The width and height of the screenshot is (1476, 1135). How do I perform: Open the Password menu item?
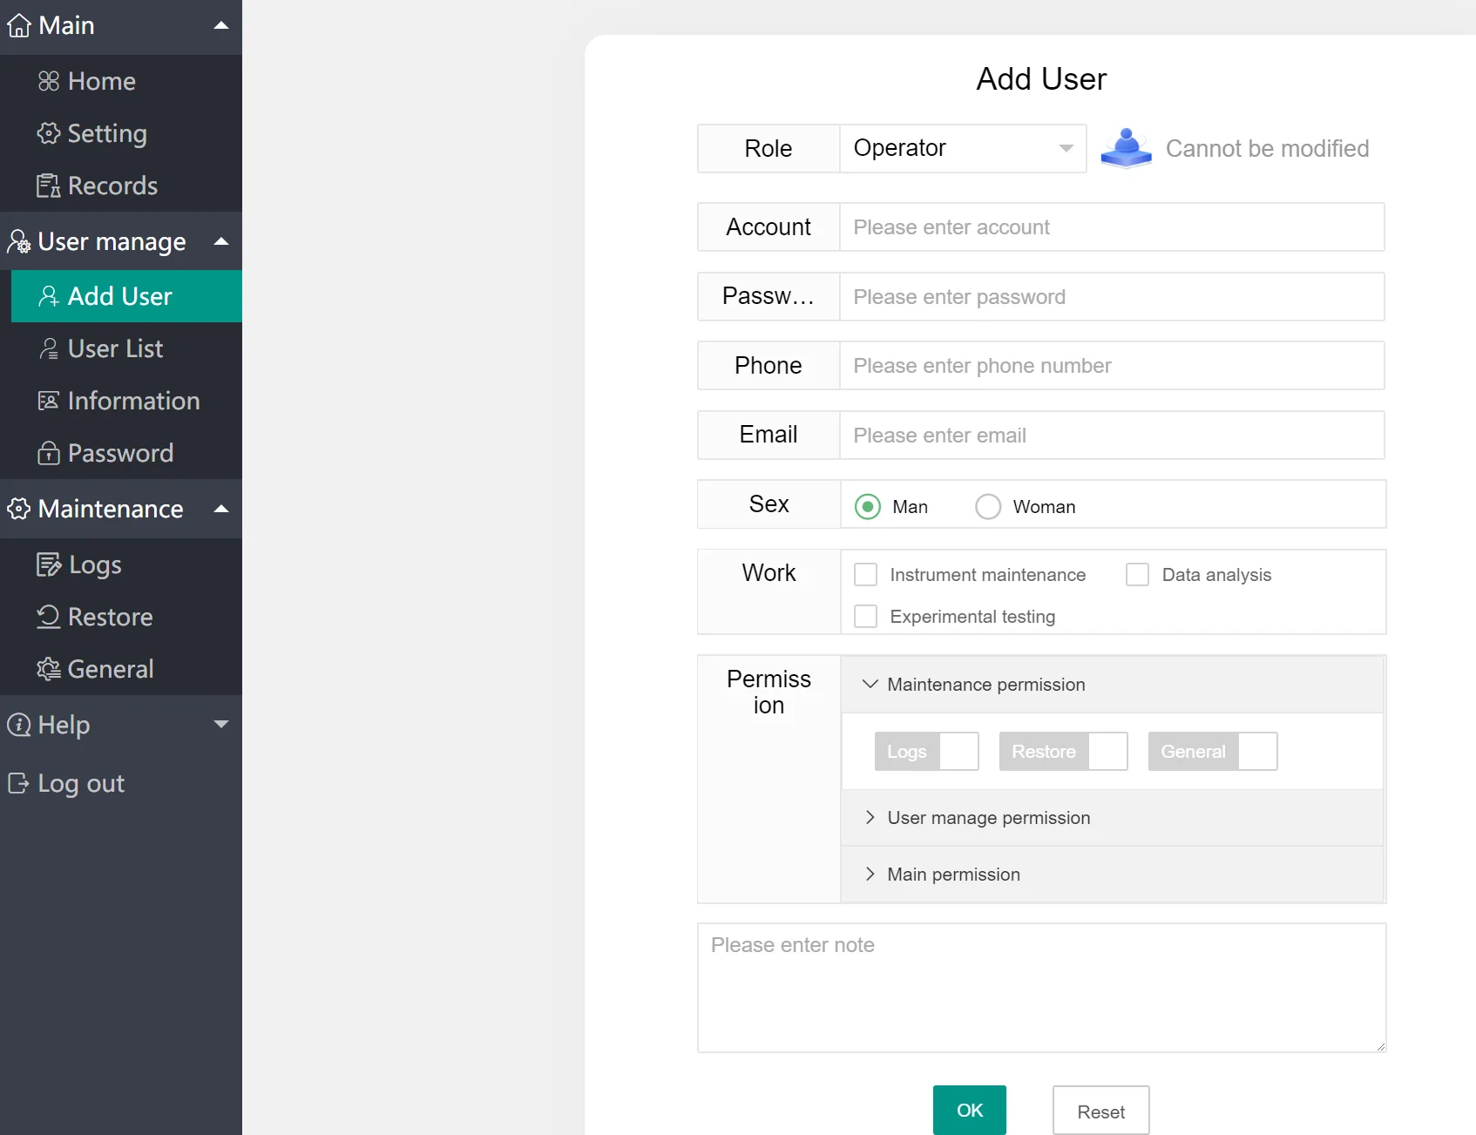pyautogui.click(x=121, y=453)
